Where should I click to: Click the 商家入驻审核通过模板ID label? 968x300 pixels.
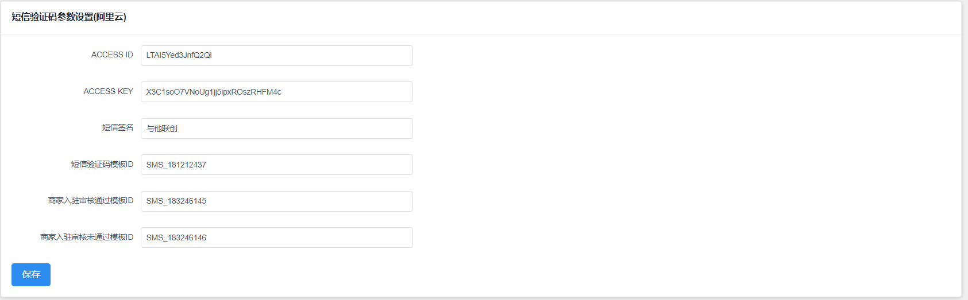coord(90,201)
